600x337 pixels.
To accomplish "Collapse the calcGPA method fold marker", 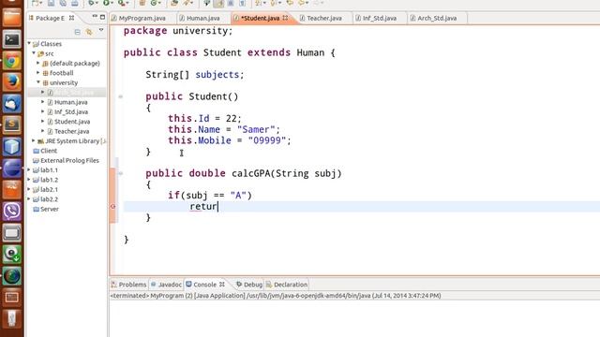I will click(x=121, y=173).
